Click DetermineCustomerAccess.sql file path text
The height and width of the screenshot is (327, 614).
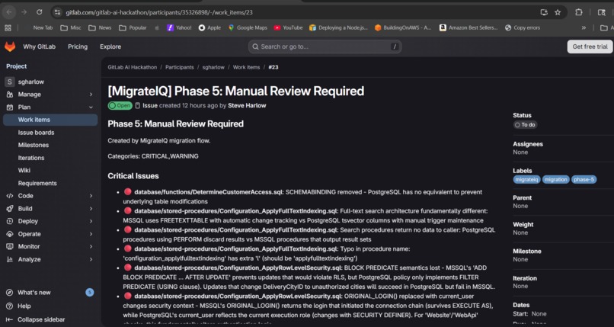pos(208,192)
